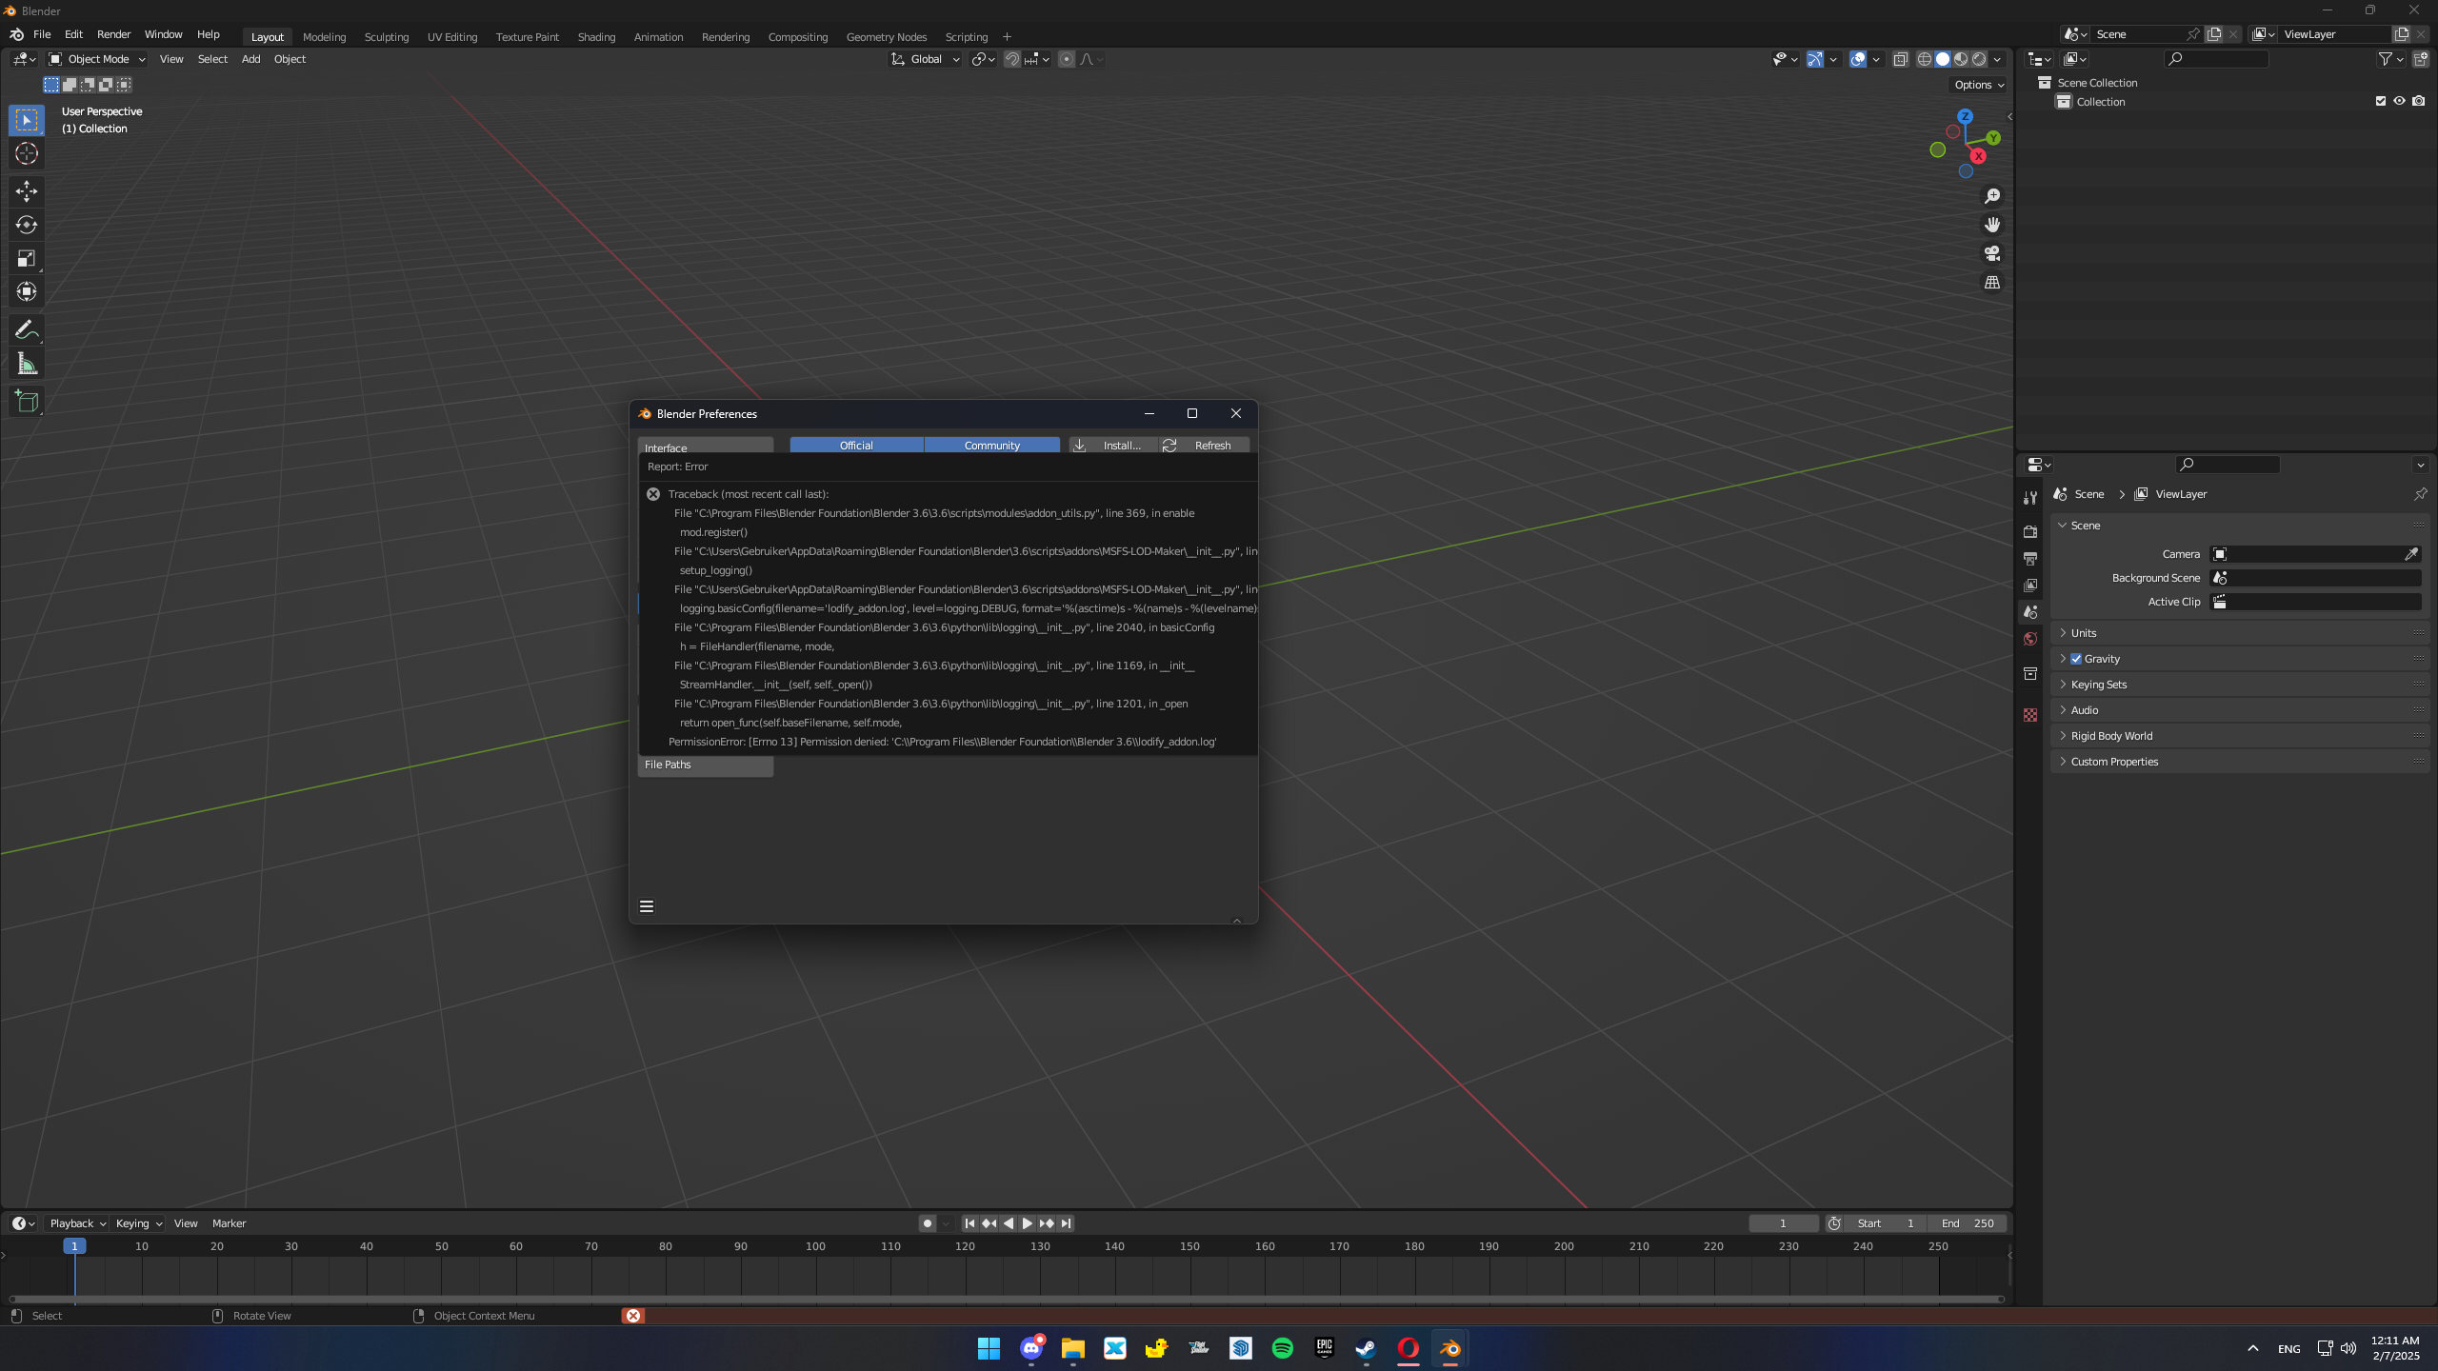
Task: Toggle proportional editing
Action: [1067, 59]
